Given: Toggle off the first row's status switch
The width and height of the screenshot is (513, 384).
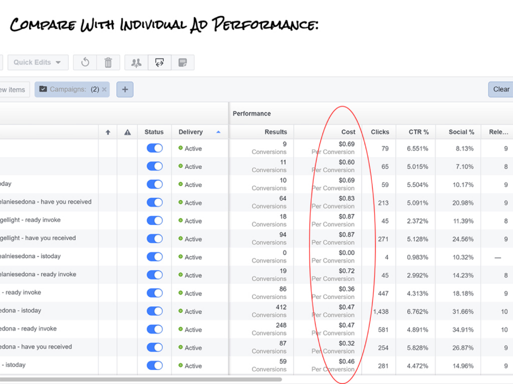Looking at the screenshot, I should pyautogui.click(x=154, y=148).
